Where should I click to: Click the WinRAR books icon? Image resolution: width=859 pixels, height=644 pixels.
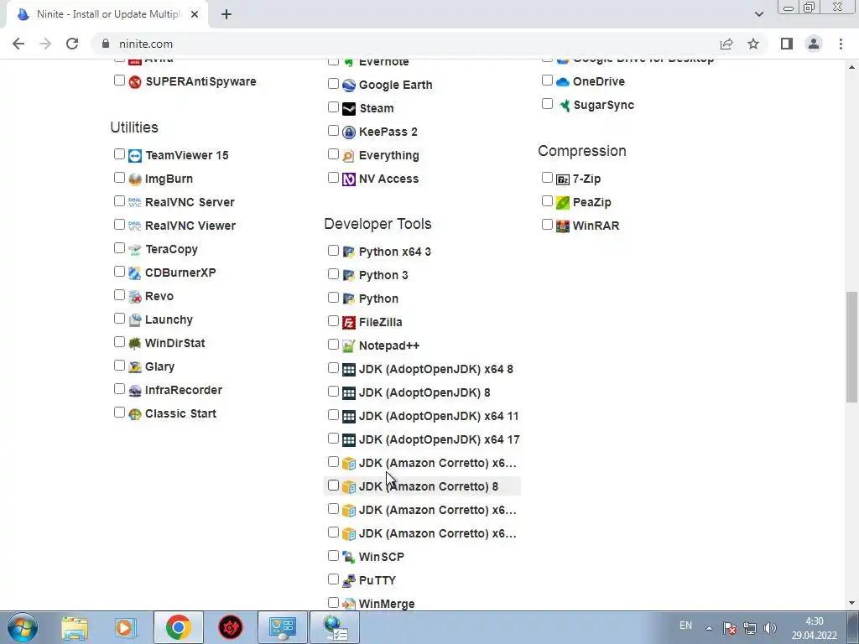point(563,226)
